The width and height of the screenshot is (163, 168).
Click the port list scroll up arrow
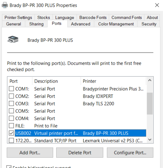click(150, 80)
